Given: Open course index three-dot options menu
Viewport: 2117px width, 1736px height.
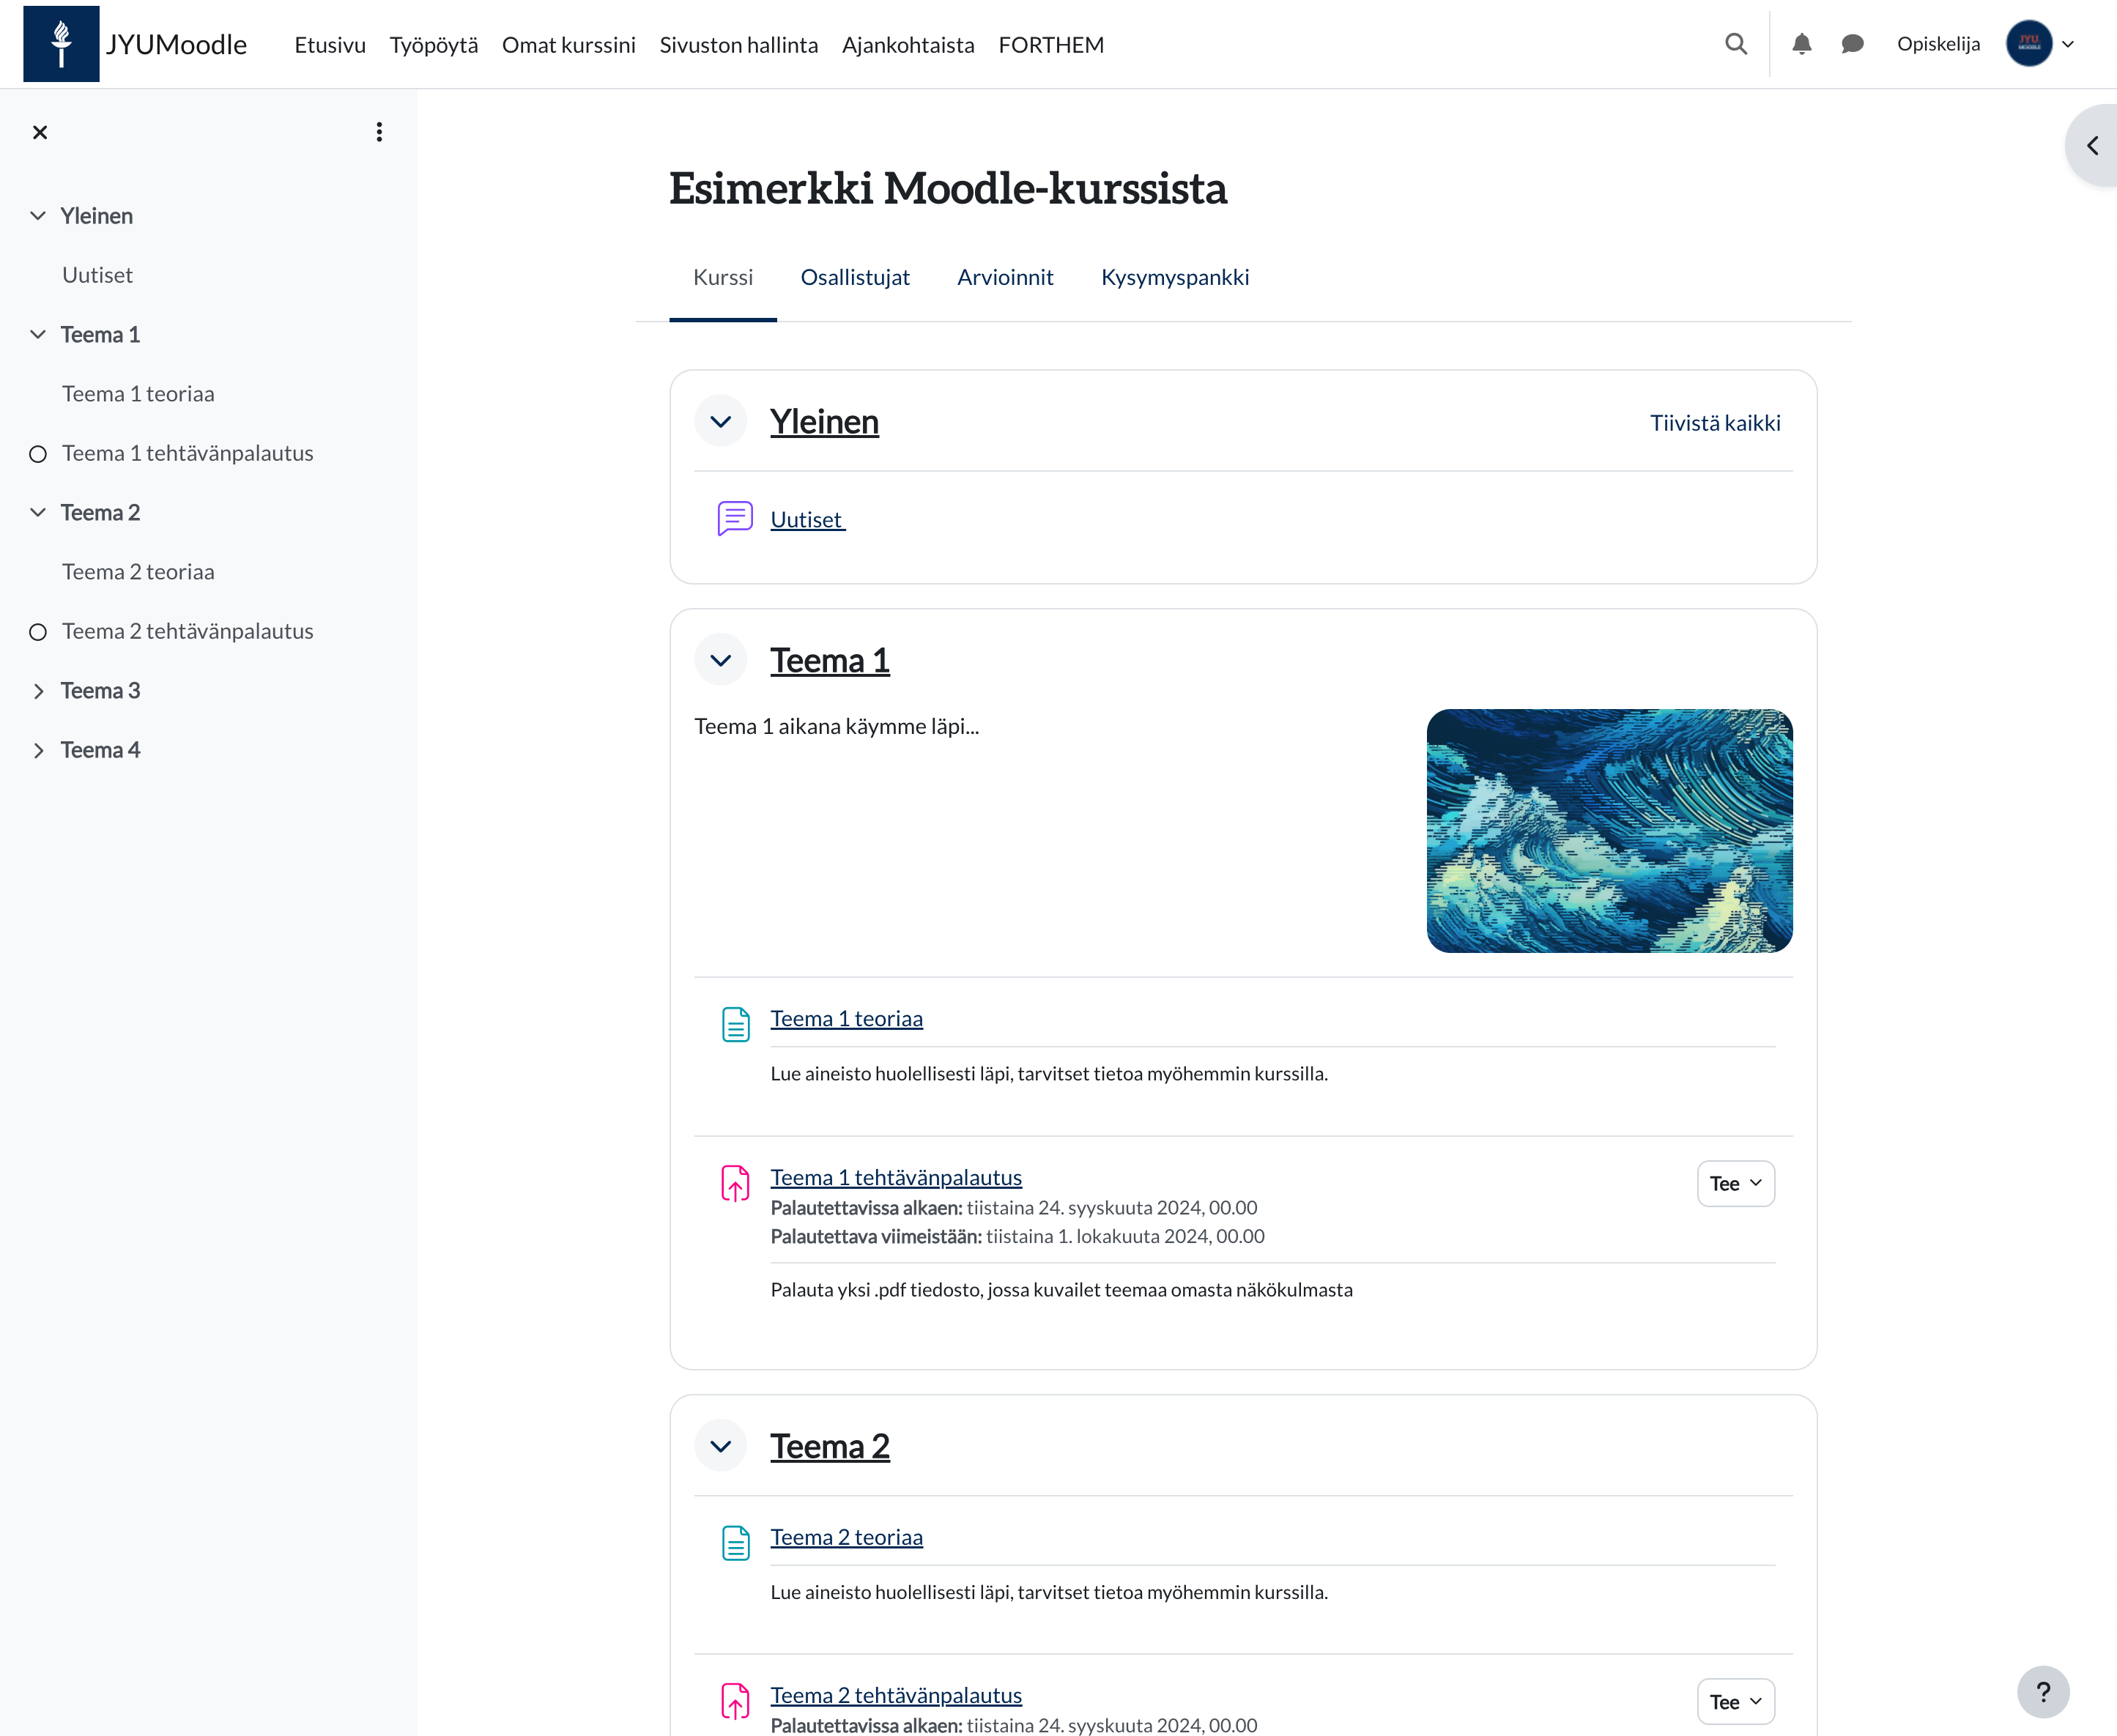Looking at the screenshot, I should (379, 132).
